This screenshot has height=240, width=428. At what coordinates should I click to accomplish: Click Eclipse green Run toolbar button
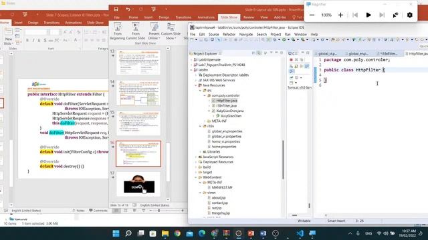(284, 40)
